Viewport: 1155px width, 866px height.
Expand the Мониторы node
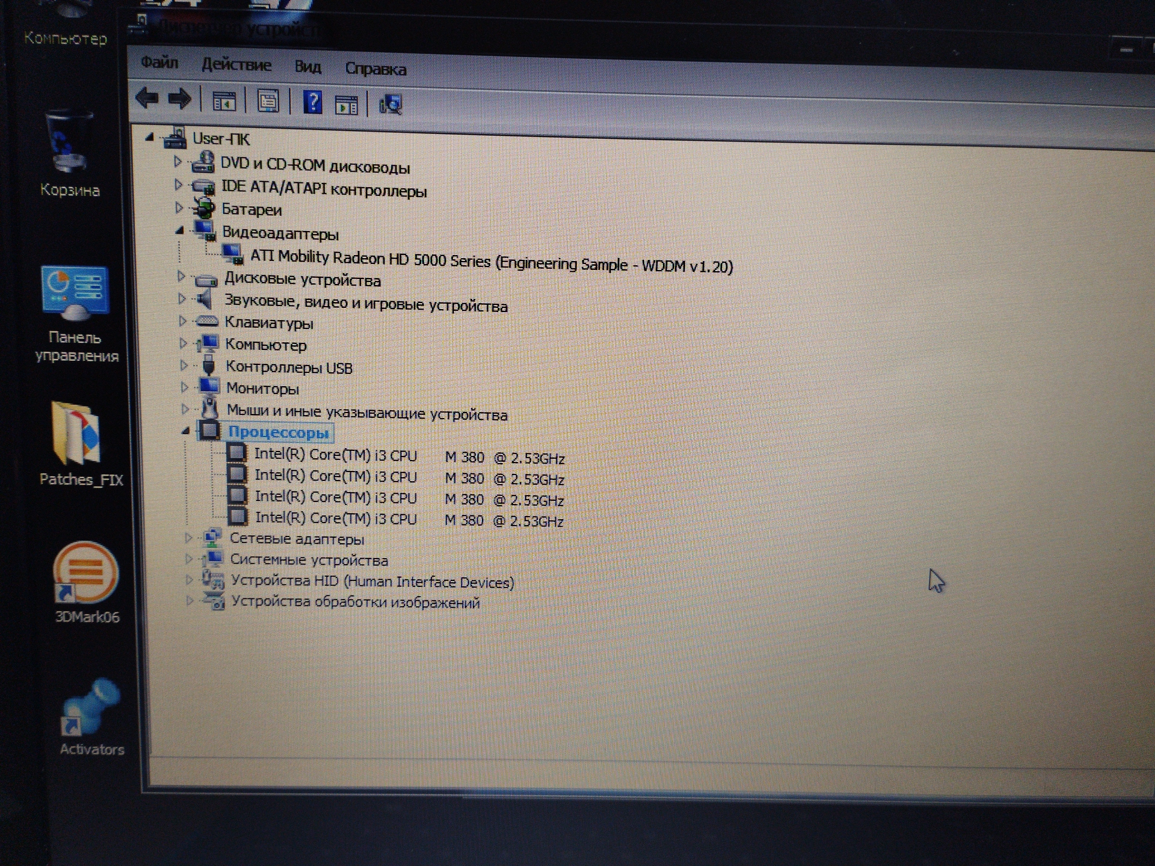point(185,387)
